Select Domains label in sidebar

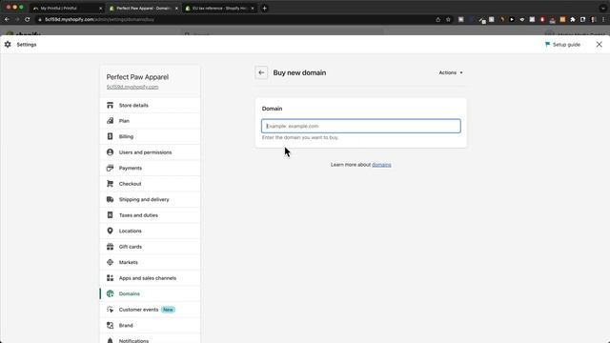click(130, 294)
